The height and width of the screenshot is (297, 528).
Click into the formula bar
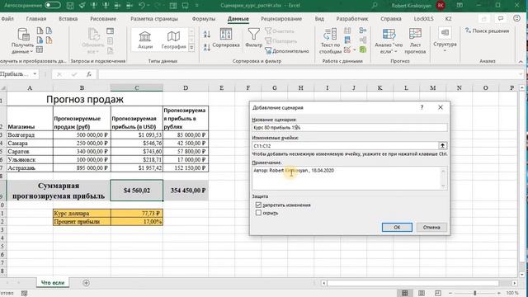pyautogui.click(x=308, y=74)
